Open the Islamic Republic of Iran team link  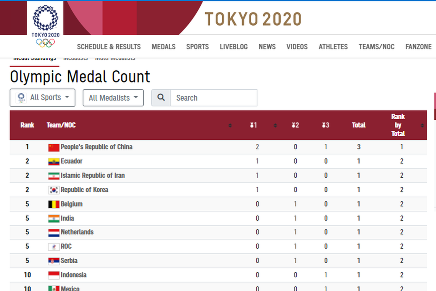(x=93, y=175)
